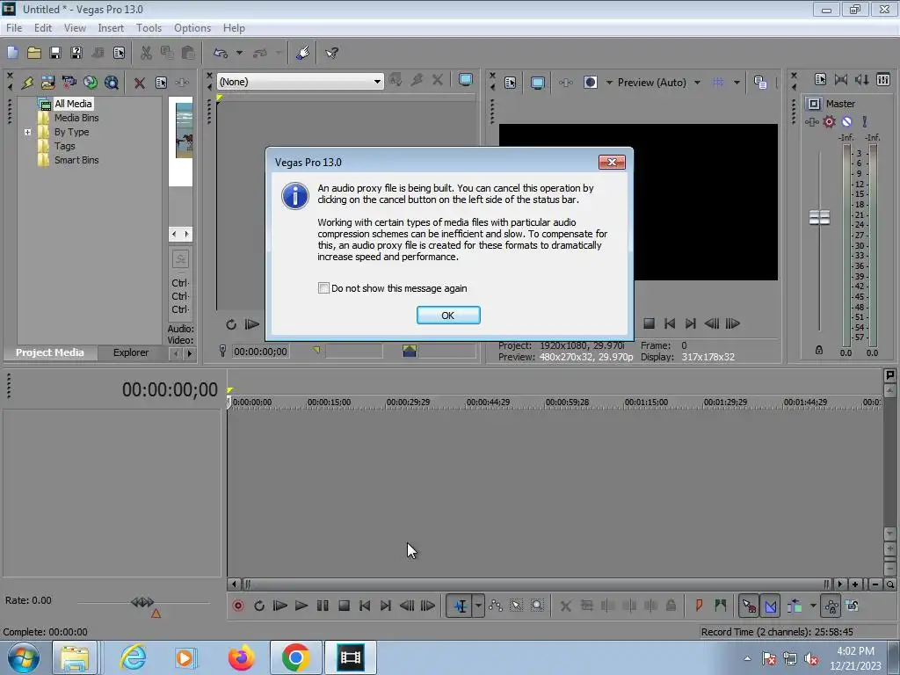Image resolution: width=900 pixels, height=675 pixels.
Task: Click the Insert Marker icon
Action: click(699, 606)
